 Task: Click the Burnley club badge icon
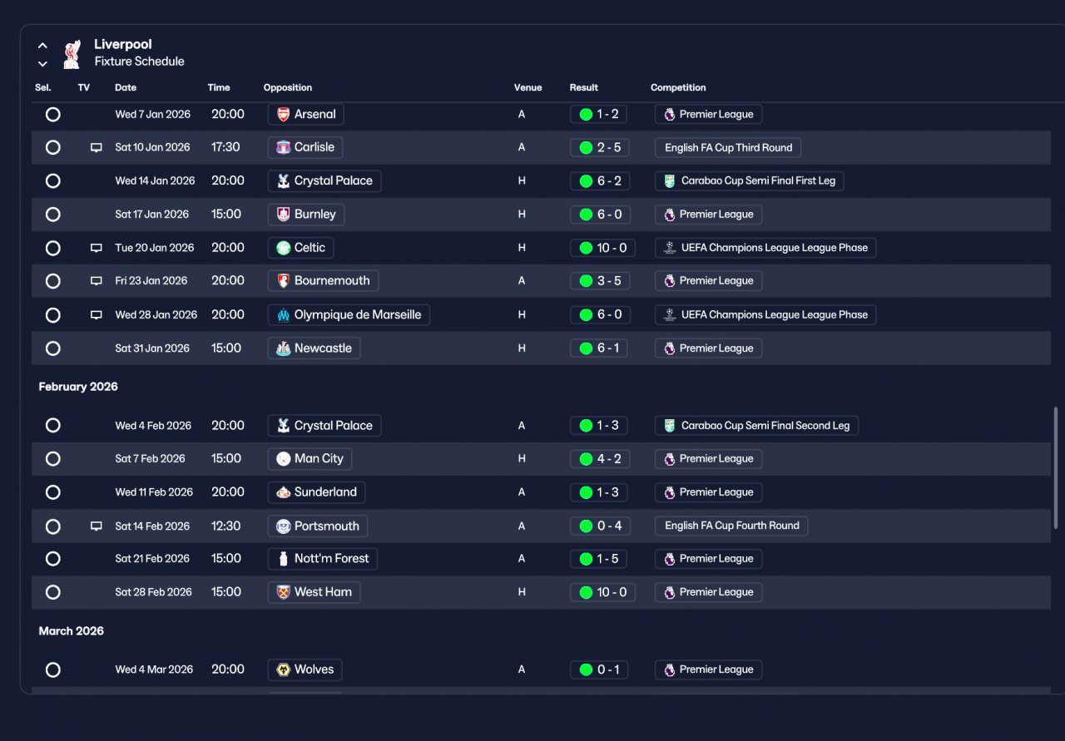tap(284, 215)
